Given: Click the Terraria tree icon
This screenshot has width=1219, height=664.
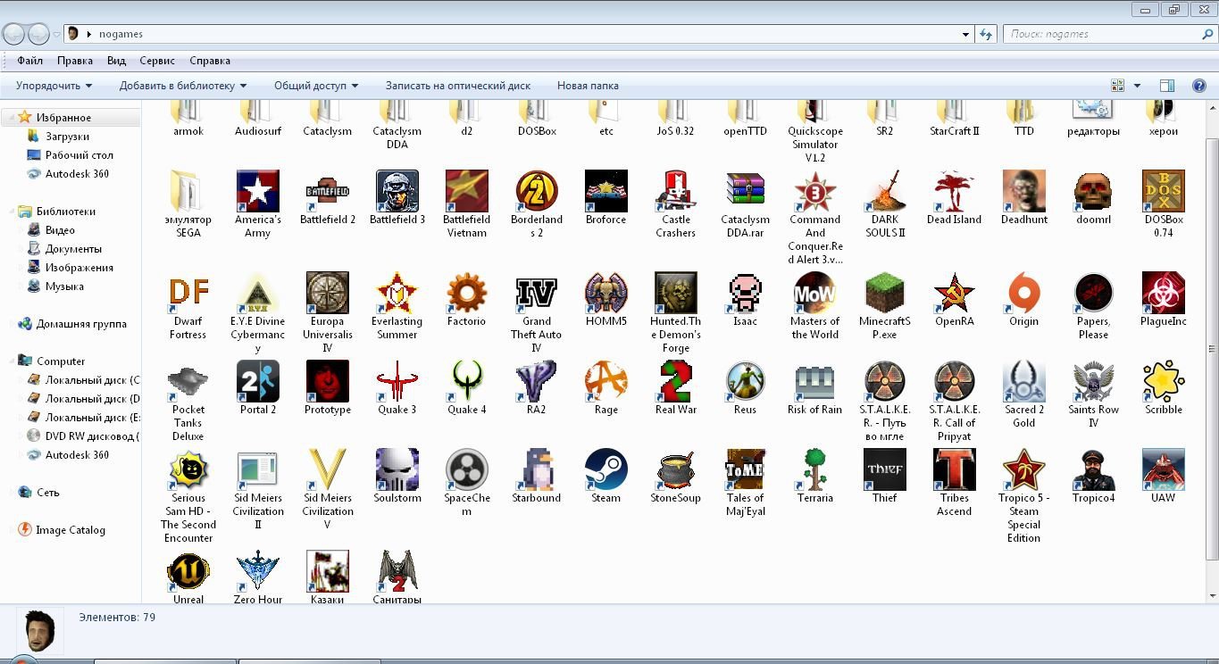Looking at the screenshot, I should [x=814, y=470].
